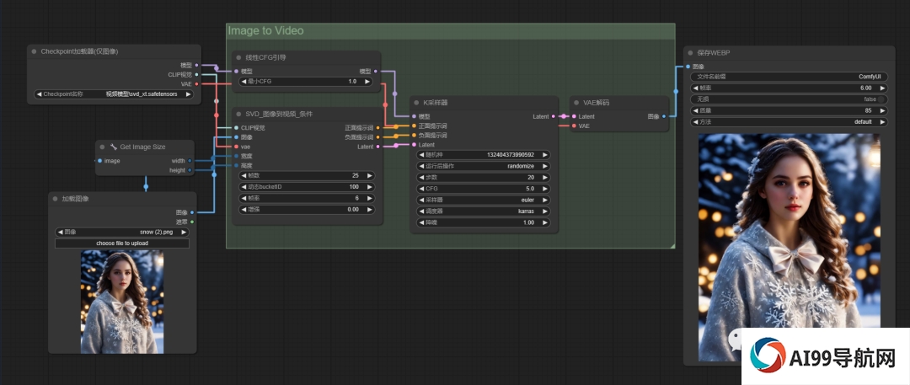Collapse the 线性CFG引导 node via its dot

(x=238, y=57)
